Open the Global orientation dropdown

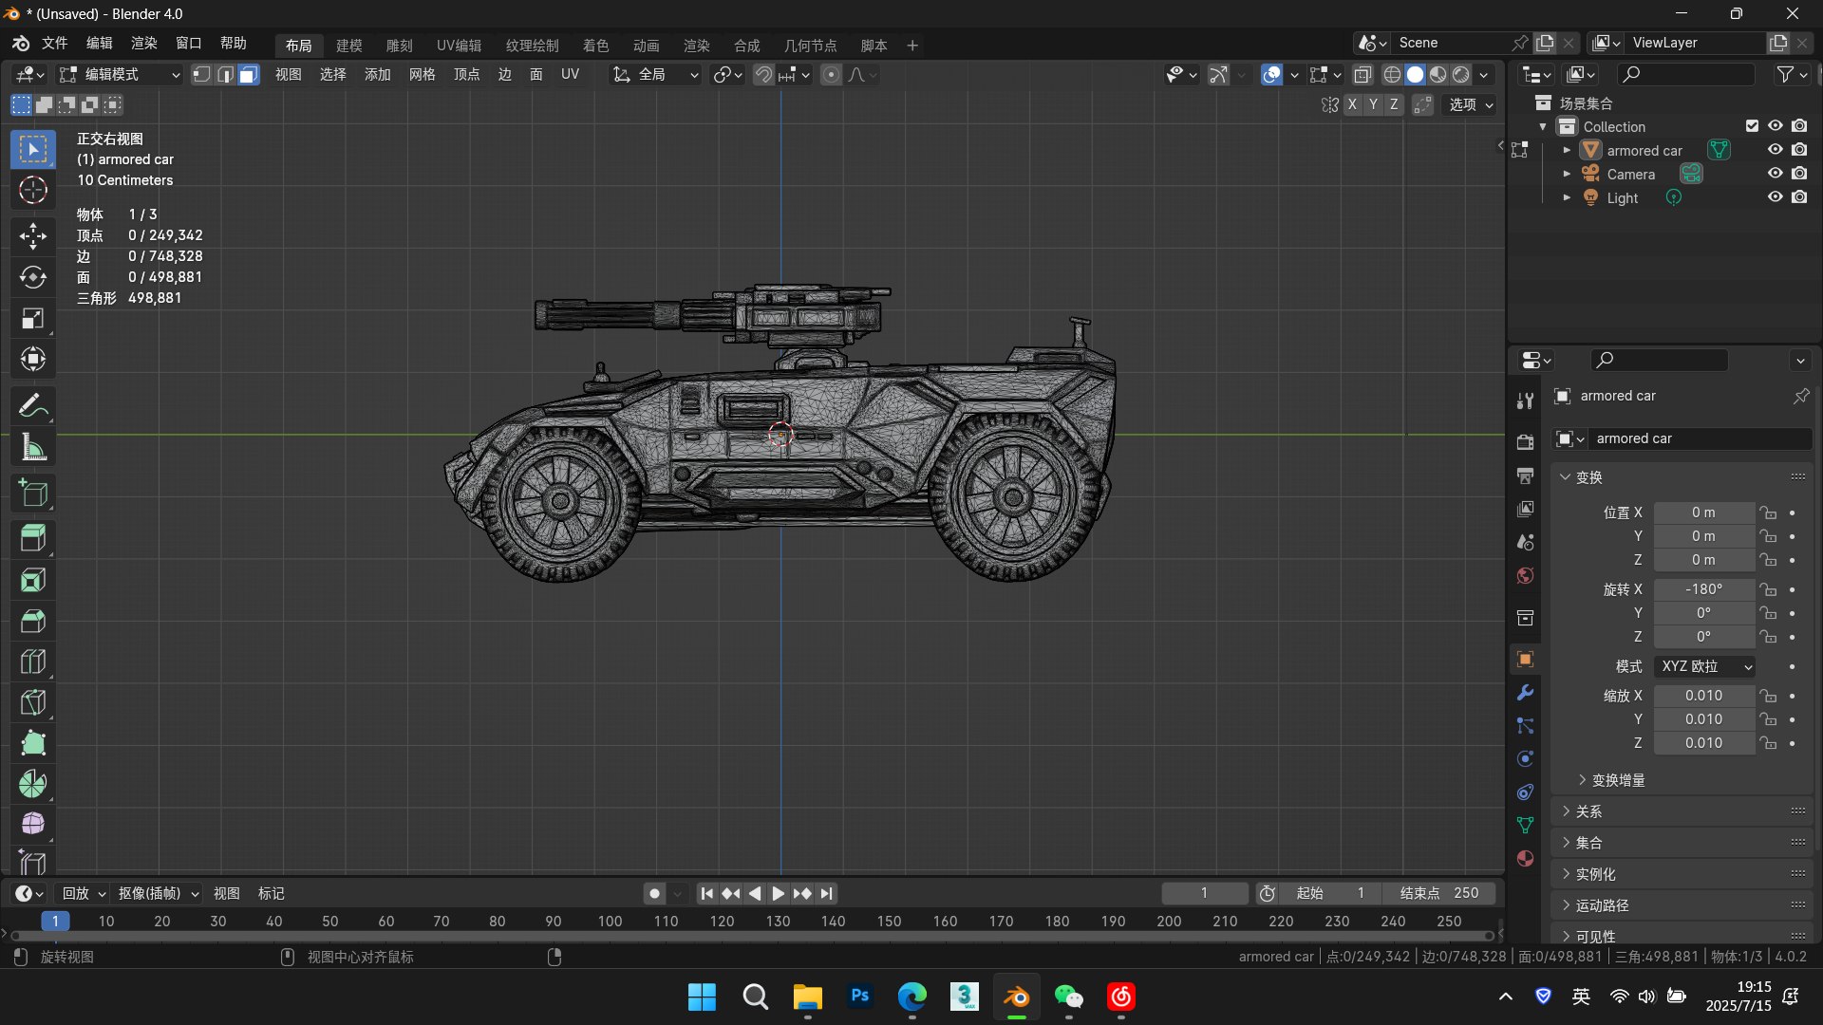[655, 74]
